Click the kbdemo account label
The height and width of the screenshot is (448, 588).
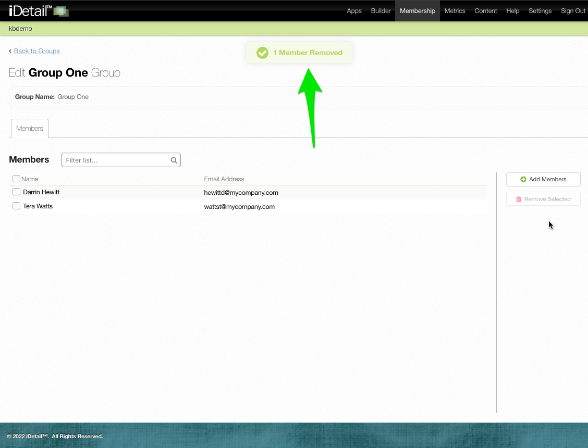pyautogui.click(x=21, y=29)
